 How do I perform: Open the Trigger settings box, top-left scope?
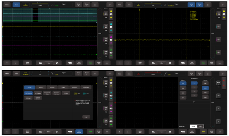[x=64, y=5]
